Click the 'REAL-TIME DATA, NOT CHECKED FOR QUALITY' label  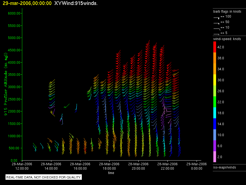(44, 177)
